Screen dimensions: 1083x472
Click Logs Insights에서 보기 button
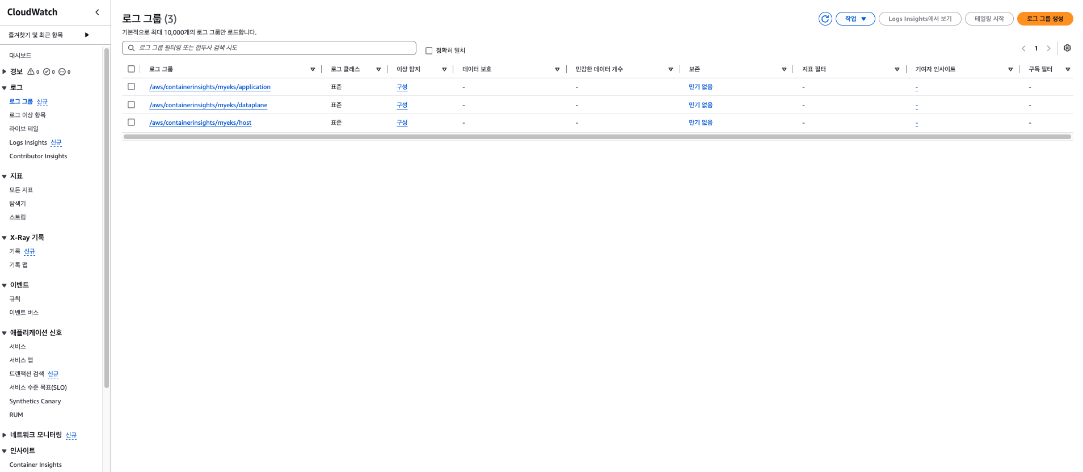click(920, 19)
